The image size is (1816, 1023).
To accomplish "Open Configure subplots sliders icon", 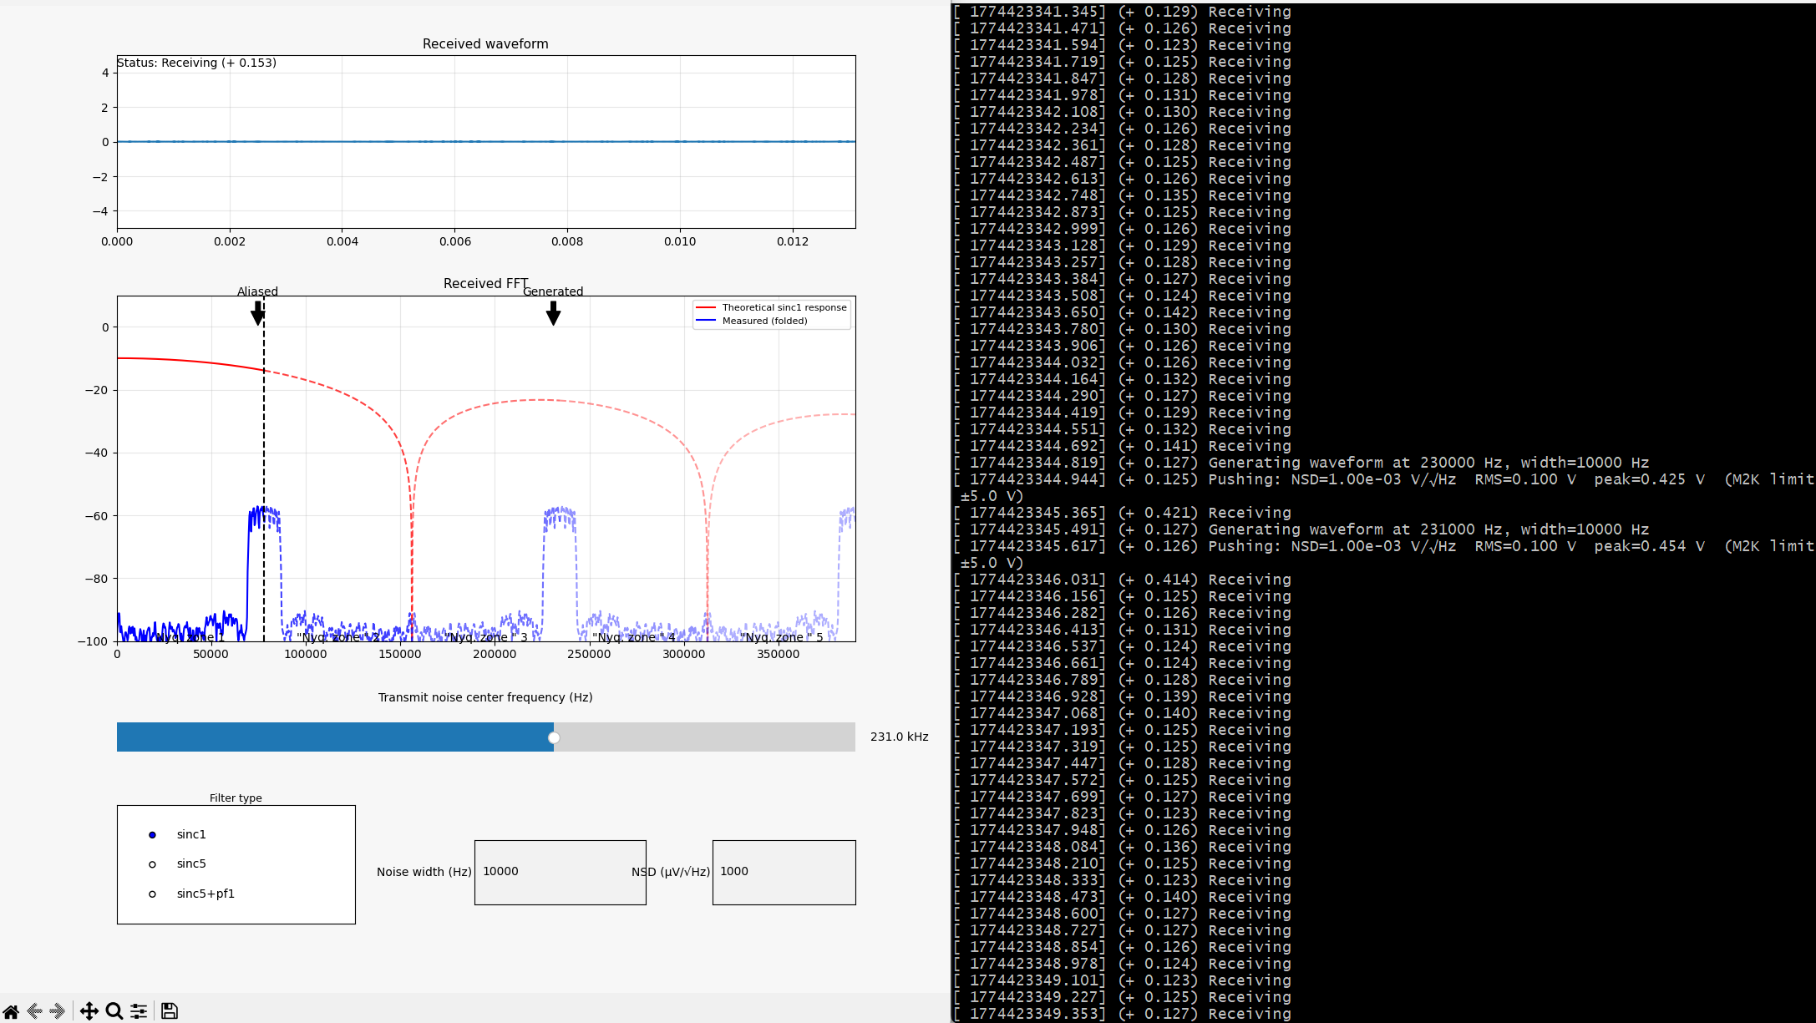I will pos(139,1011).
